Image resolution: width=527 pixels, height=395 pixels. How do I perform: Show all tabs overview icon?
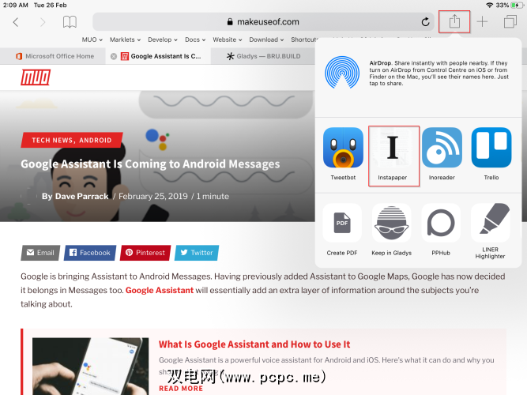510,22
